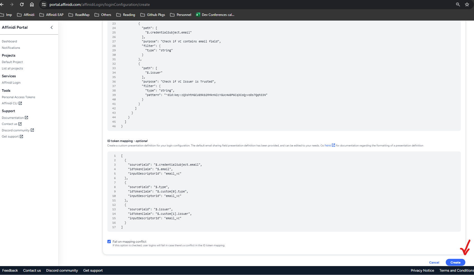The image size is (474, 275).
Task: Open site information icon in address bar
Action: click(x=44, y=4)
